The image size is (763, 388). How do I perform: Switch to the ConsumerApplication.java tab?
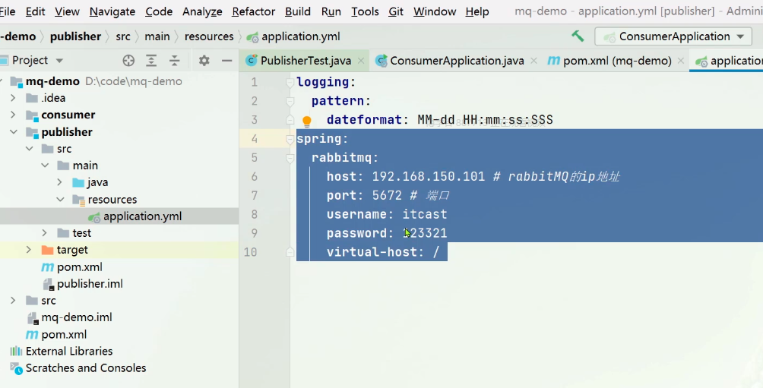pos(457,60)
